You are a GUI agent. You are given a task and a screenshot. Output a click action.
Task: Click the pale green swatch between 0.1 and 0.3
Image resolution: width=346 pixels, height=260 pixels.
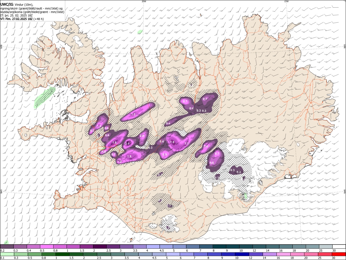coord(7,254)
